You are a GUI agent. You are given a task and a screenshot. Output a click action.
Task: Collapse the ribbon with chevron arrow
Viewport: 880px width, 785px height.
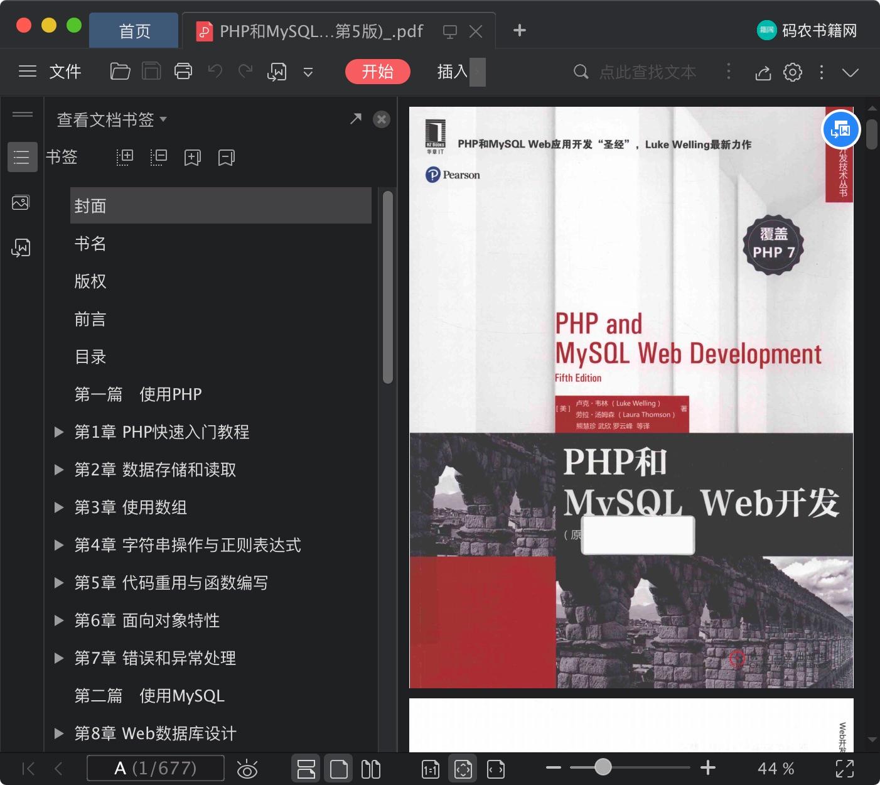(x=850, y=72)
